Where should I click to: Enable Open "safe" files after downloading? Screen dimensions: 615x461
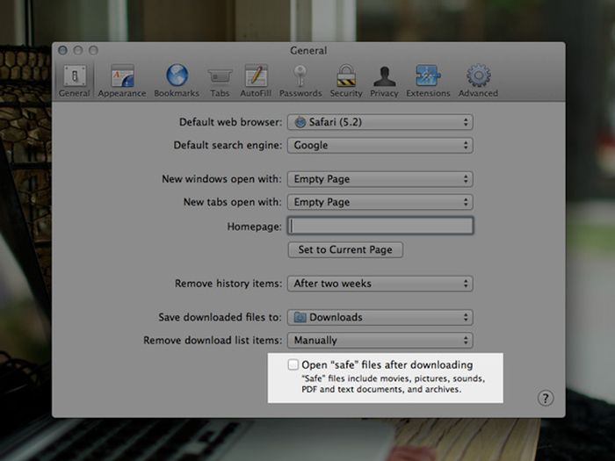[x=293, y=364]
